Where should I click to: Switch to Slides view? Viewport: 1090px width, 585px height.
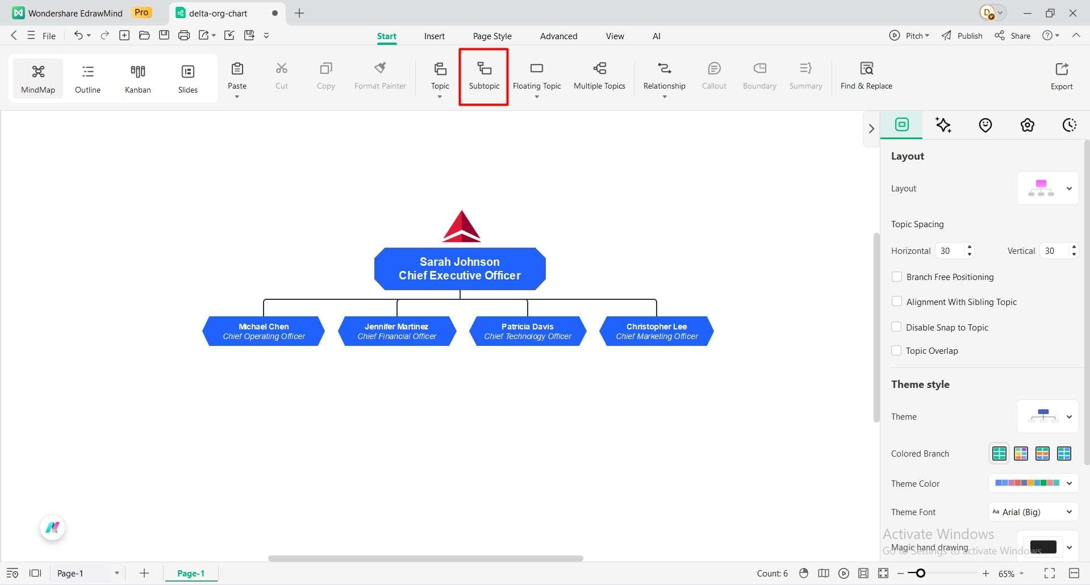point(188,78)
